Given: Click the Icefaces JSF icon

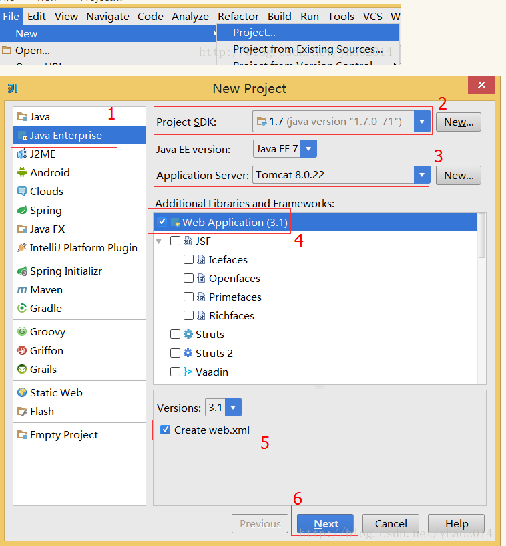Looking at the screenshot, I should point(201,259).
